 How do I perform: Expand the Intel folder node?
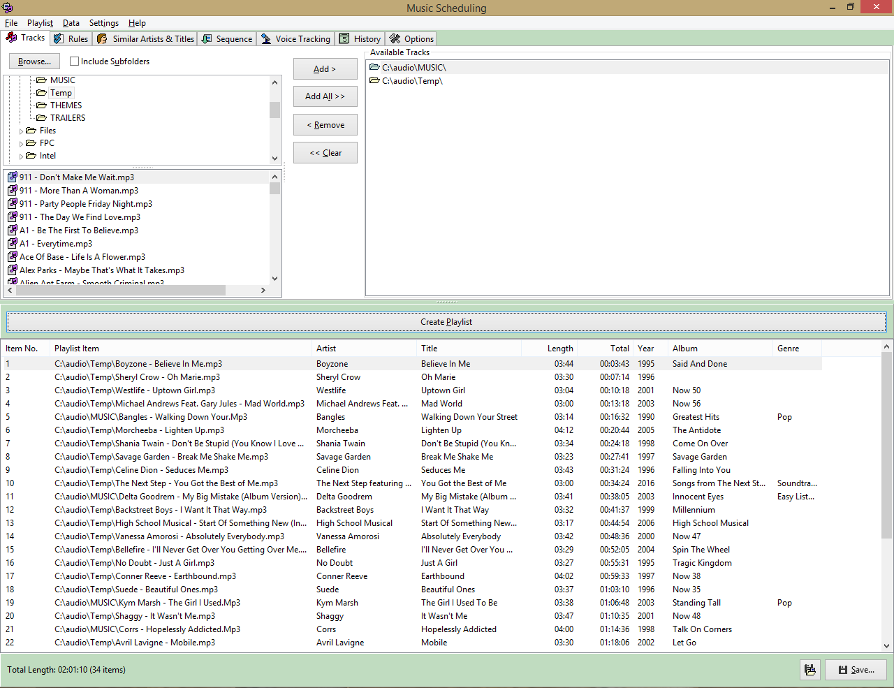[x=21, y=155]
